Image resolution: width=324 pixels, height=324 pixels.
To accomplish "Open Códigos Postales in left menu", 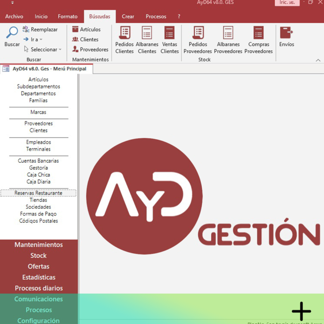I will [38, 221].
